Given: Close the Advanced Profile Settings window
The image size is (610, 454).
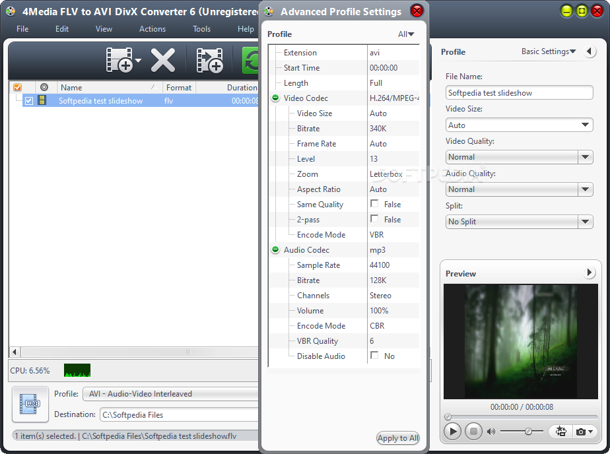Looking at the screenshot, I should click(417, 11).
